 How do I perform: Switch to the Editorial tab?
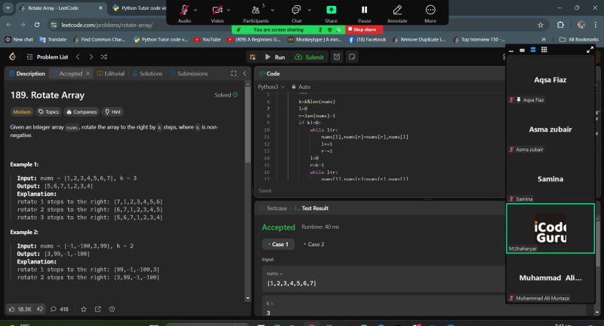(x=111, y=74)
